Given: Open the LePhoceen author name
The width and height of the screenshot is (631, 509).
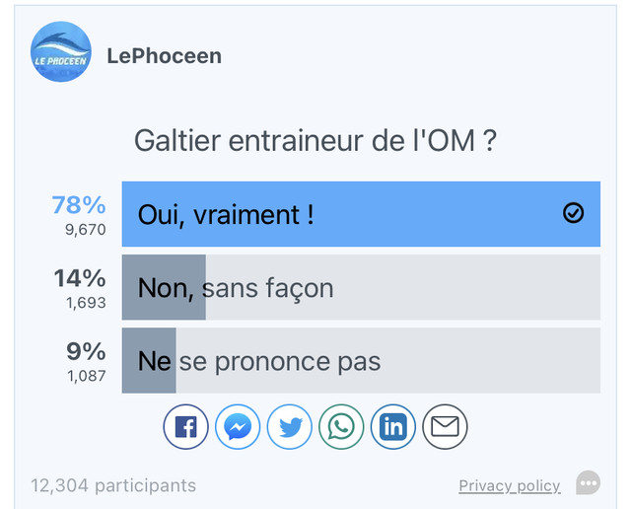Looking at the screenshot, I should (x=165, y=56).
